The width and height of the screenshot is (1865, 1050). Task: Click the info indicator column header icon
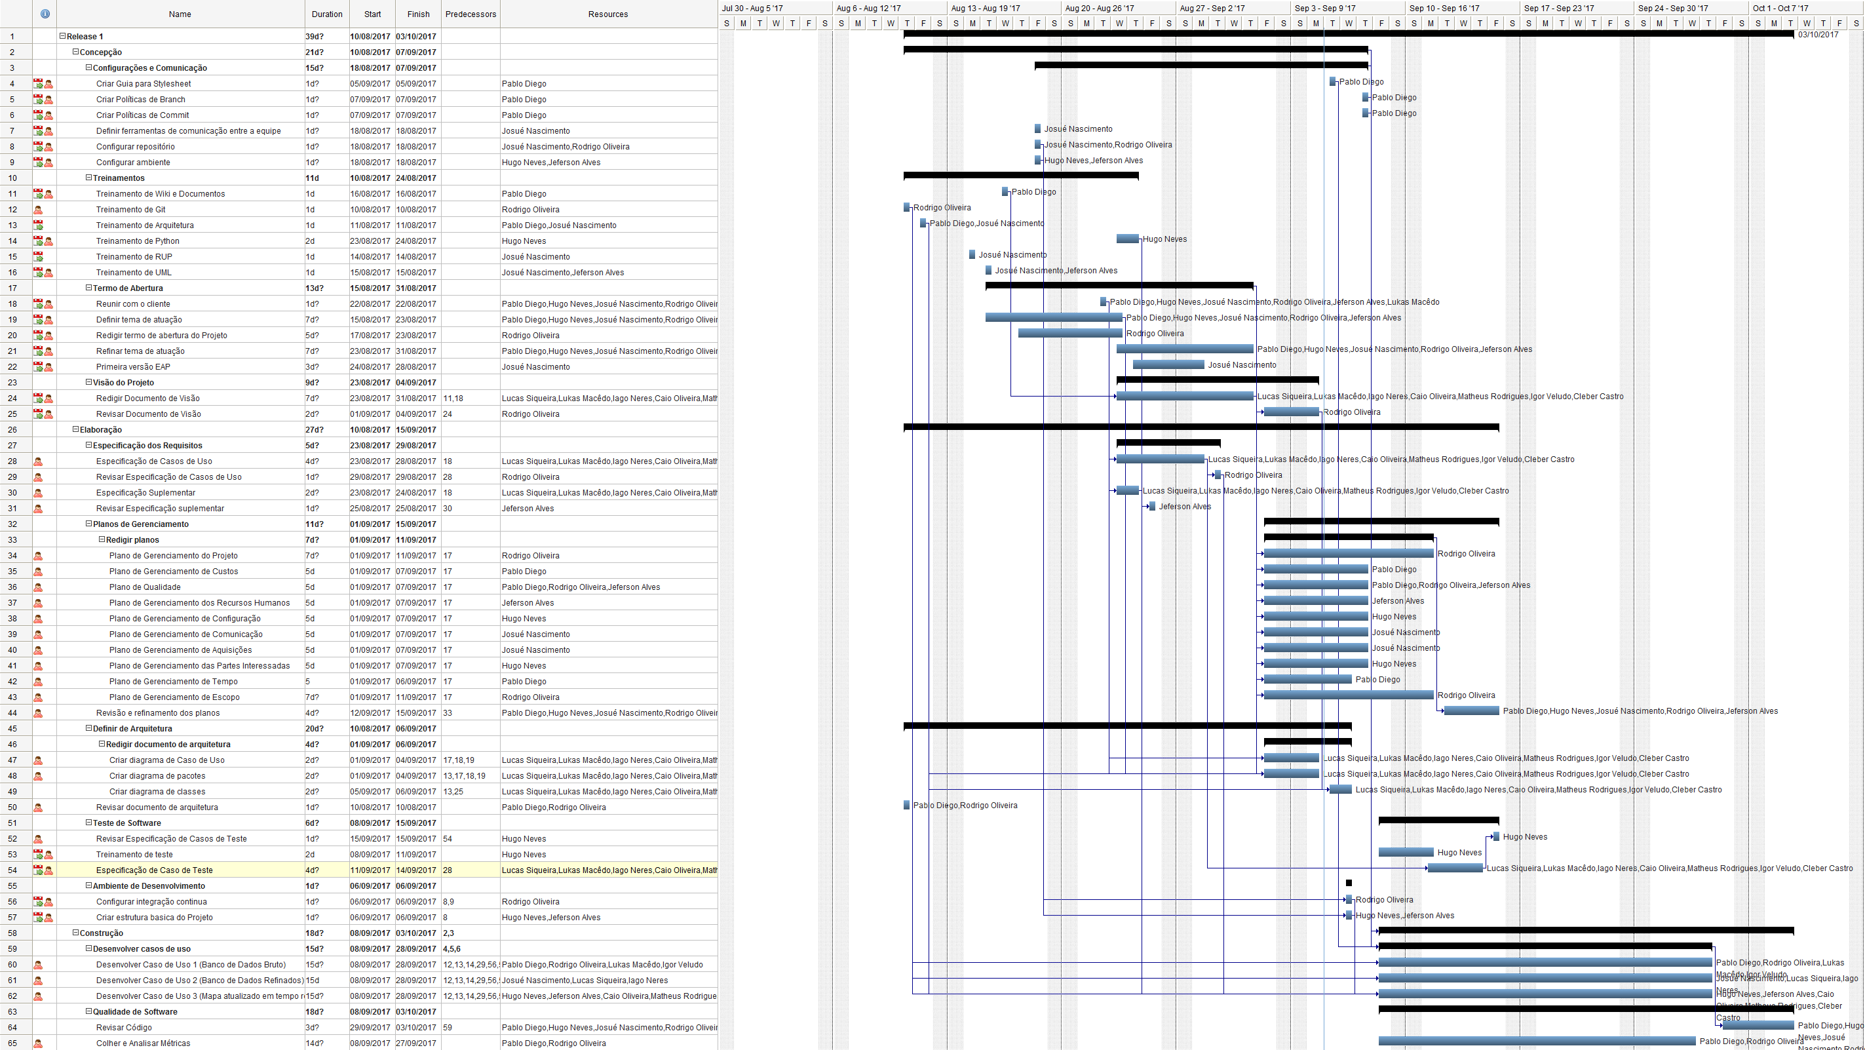pos(45,14)
